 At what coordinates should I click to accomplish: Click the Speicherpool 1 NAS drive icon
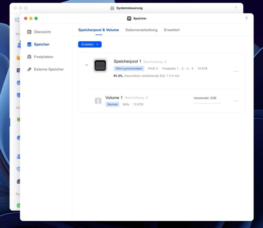click(x=100, y=65)
